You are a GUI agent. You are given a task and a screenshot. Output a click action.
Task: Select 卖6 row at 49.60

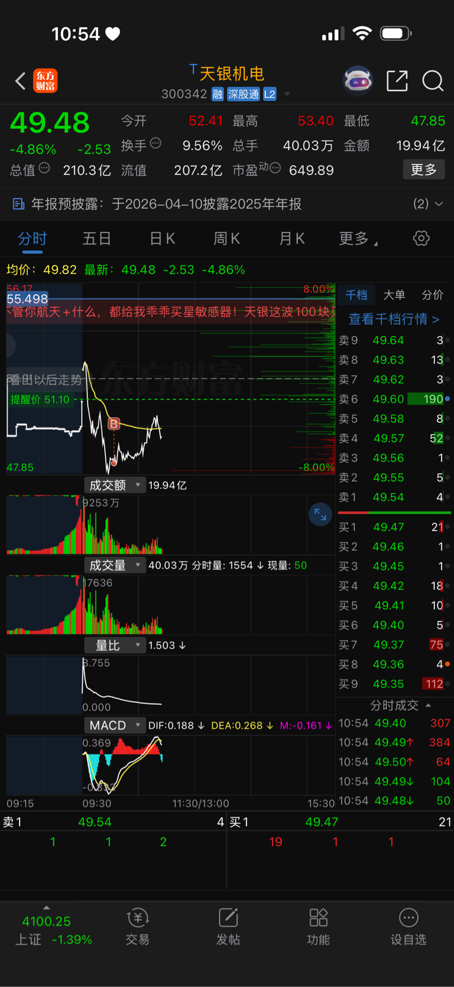click(394, 399)
